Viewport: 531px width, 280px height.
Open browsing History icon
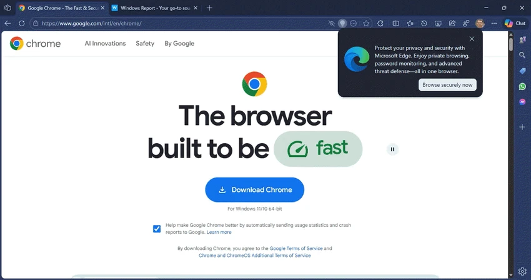tap(424, 23)
